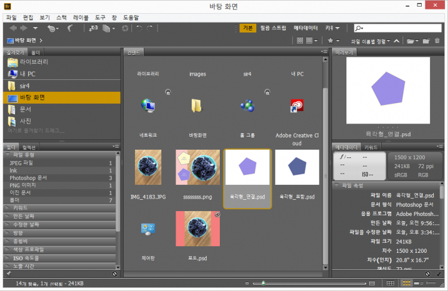Screen dimensions: 448x291
Task: Select the 메타데이터 workspace
Action: tap(305, 28)
